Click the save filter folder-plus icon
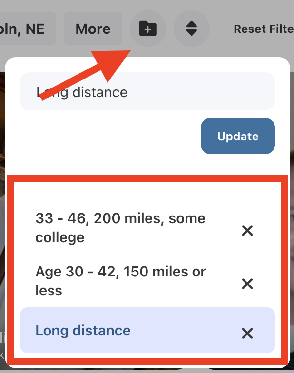The width and height of the screenshot is (294, 373). [x=148, y=29]
